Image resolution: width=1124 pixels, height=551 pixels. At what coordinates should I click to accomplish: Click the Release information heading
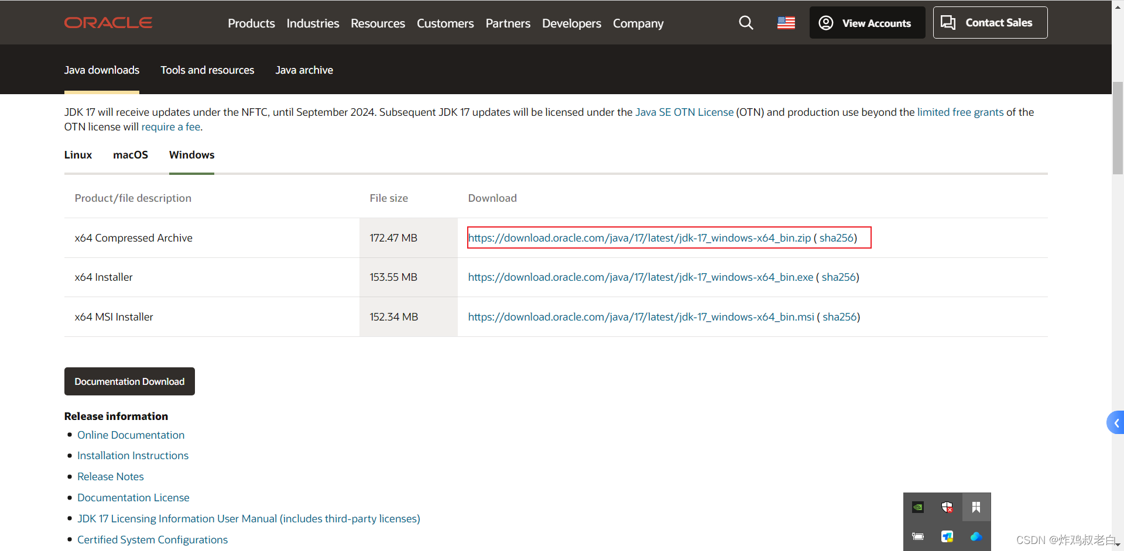116,416
